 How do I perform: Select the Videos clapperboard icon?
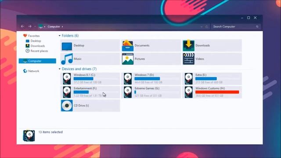coord(188,59)
